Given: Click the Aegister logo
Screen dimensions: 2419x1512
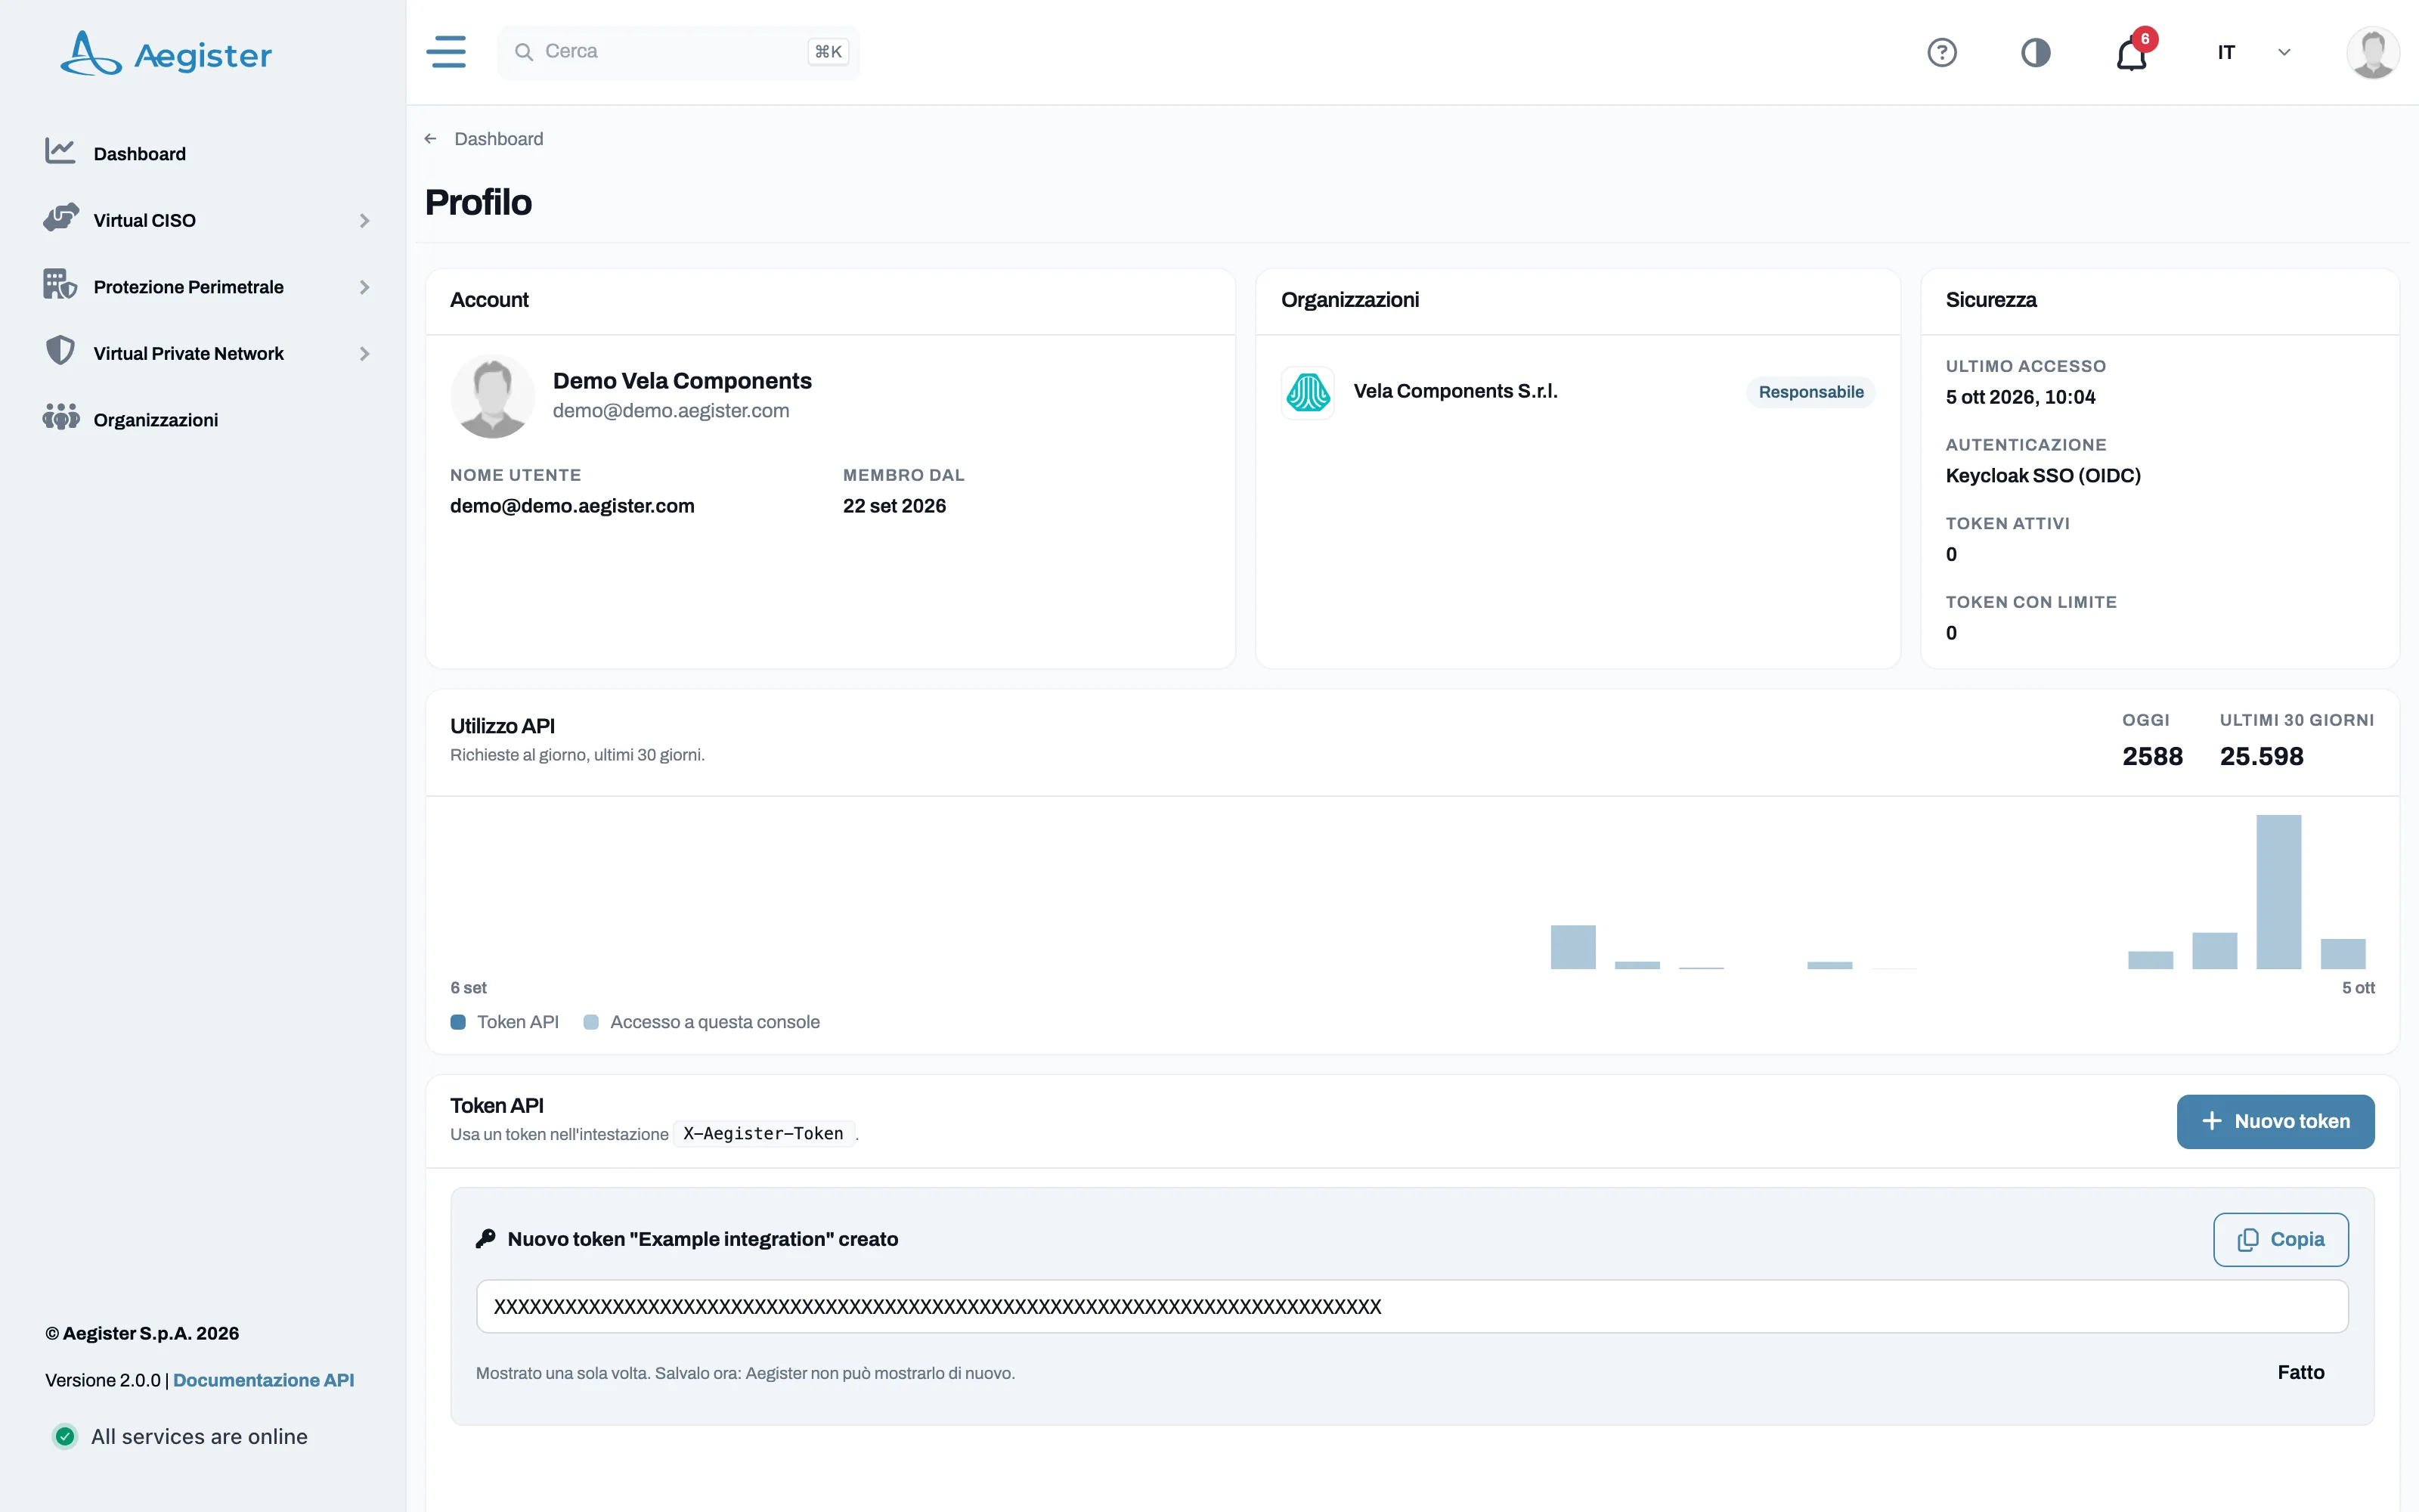Looking at the screenshot, I should 166,53.
